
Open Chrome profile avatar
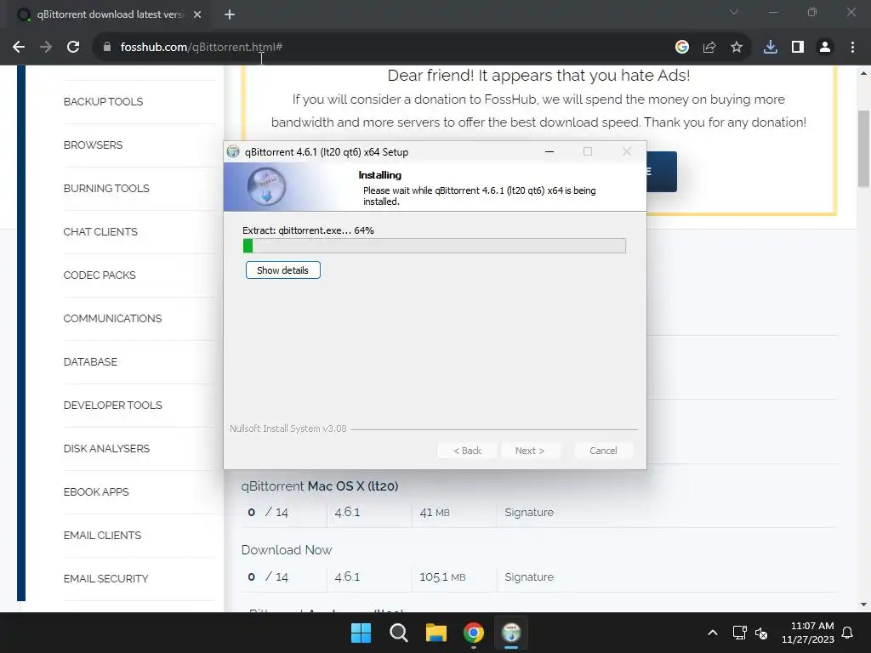point(825,48)
